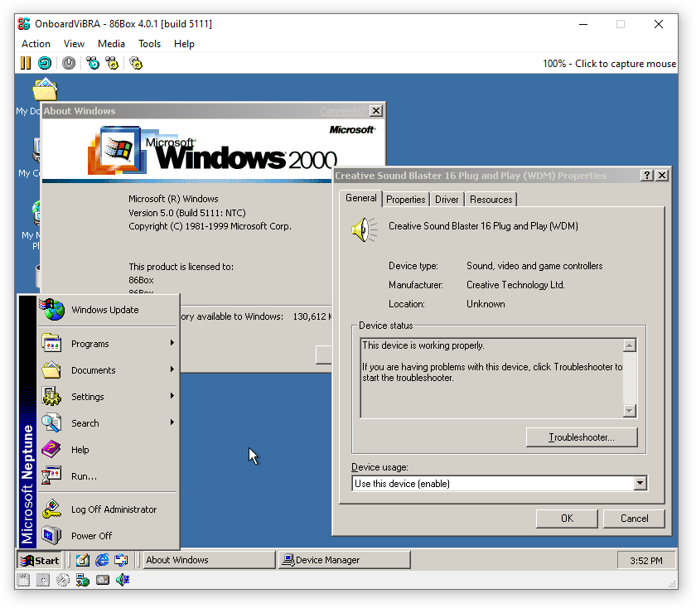Click the Help book icon in Start menu
Screen dimensions: 696x608
[x=51, y=449]
